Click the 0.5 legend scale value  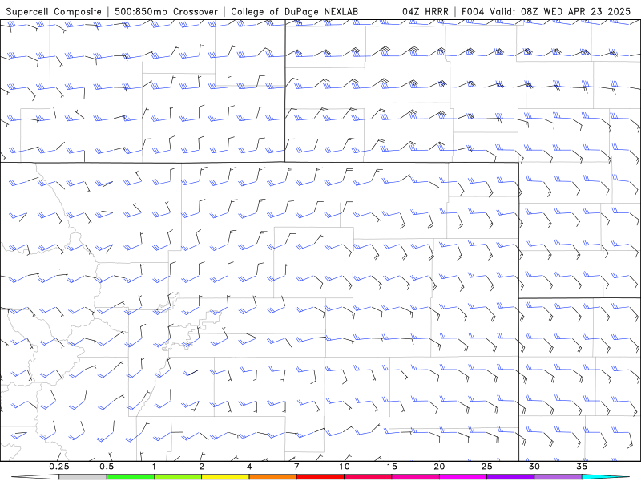pyautogui.click(x=107, y=467)
